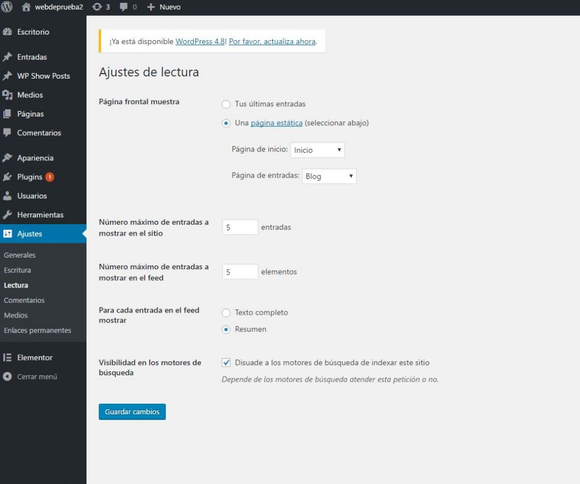Open the Apariencia menu label
Image resolution: width=580 pixels, height=484 pixels.
(x=35, y=158)
